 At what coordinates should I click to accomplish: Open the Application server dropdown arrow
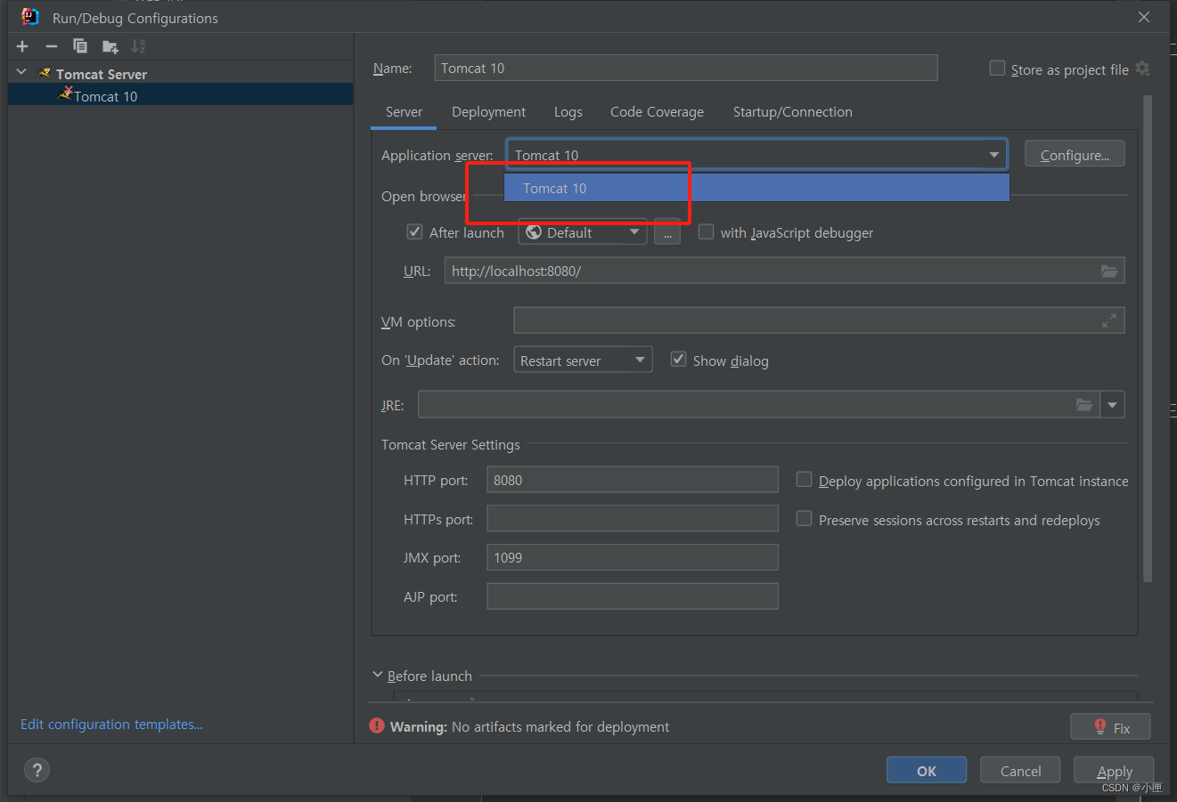pos(993,155)
